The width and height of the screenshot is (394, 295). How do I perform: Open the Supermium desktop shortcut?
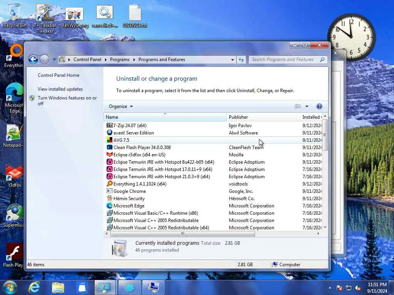pyautogui.click(x=13, y=215)
